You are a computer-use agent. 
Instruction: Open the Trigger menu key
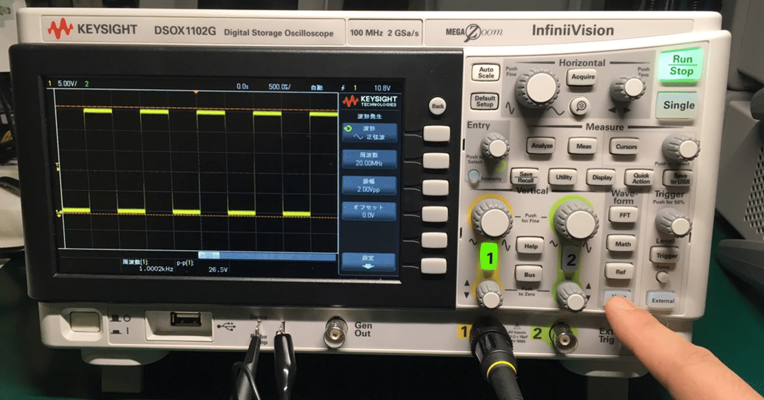pyautogui.click(x=665, y=255)
